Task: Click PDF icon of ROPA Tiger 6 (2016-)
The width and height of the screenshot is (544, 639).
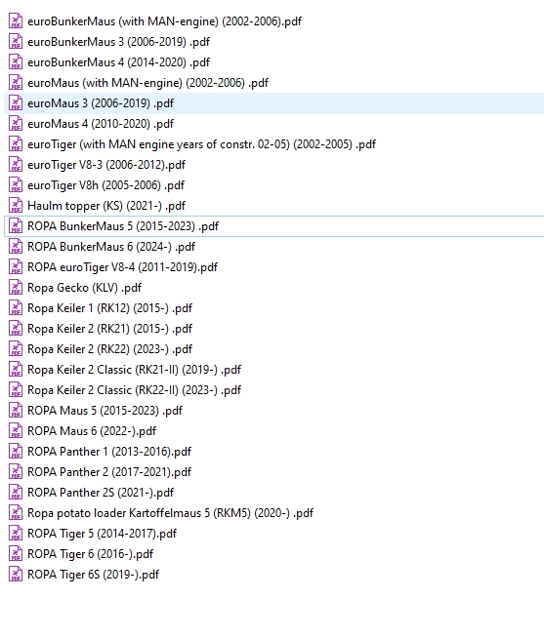Action: point(16,554)
